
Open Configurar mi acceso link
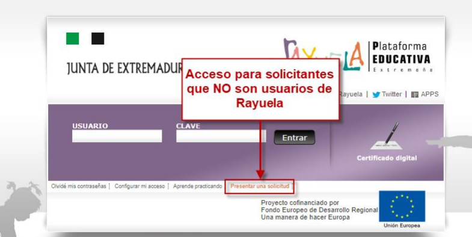point(139,186)
